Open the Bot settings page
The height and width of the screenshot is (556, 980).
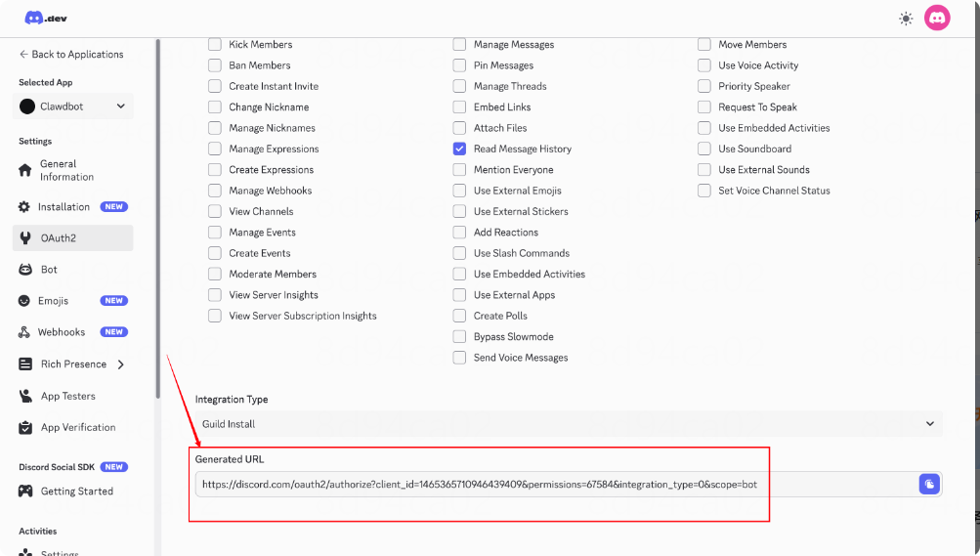pyautogui.click(x=73, y=270)
